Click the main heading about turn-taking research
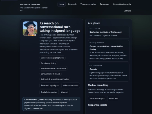Viewport: 152px width, 114px height. (x=60, y=27)
